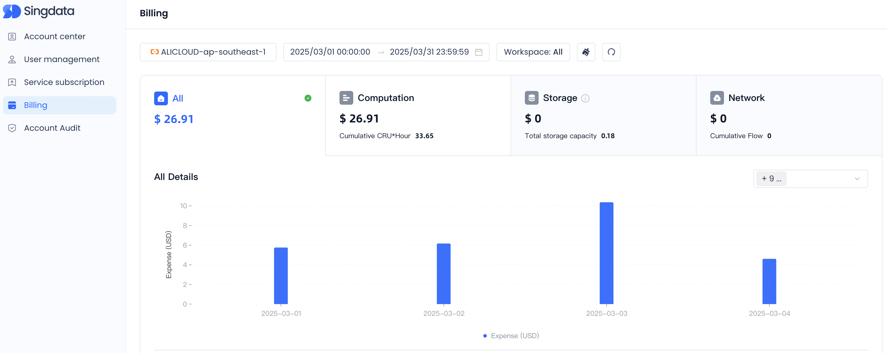Open Account center from sidebar

54,36
